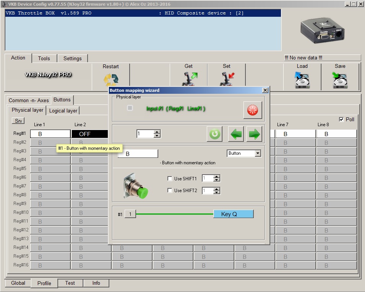Toggle the Poll checkbox
The image size is (365, 292).
[x=341, y=119]
